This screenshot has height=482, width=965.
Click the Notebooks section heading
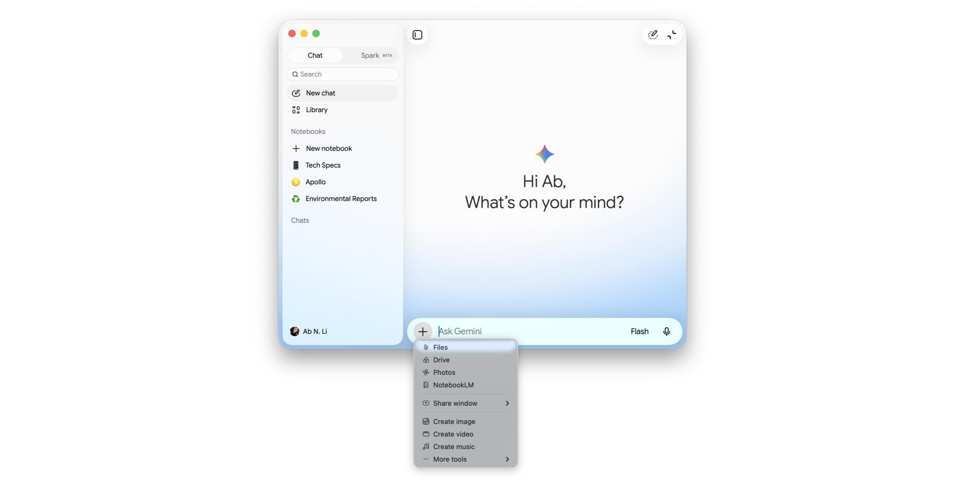tap(308, 131)
